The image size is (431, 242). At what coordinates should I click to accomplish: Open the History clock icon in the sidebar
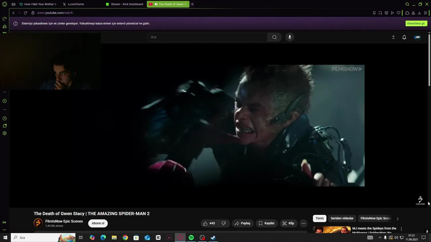click(5, 118)
